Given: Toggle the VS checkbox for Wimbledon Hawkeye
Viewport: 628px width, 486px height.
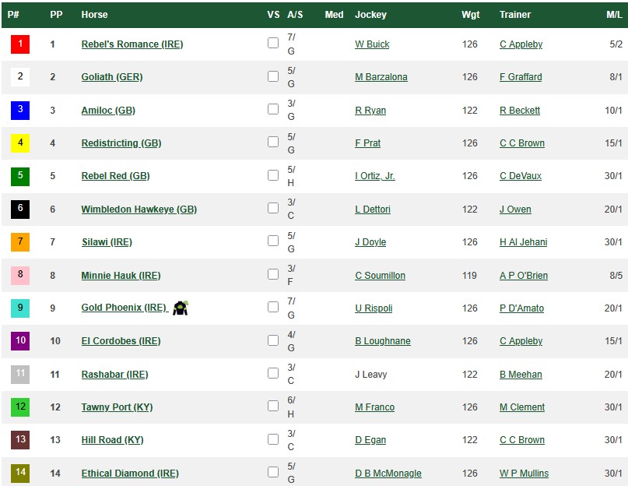Looking at the screenshot, I should pyautogui.click(x=273, y=209).
